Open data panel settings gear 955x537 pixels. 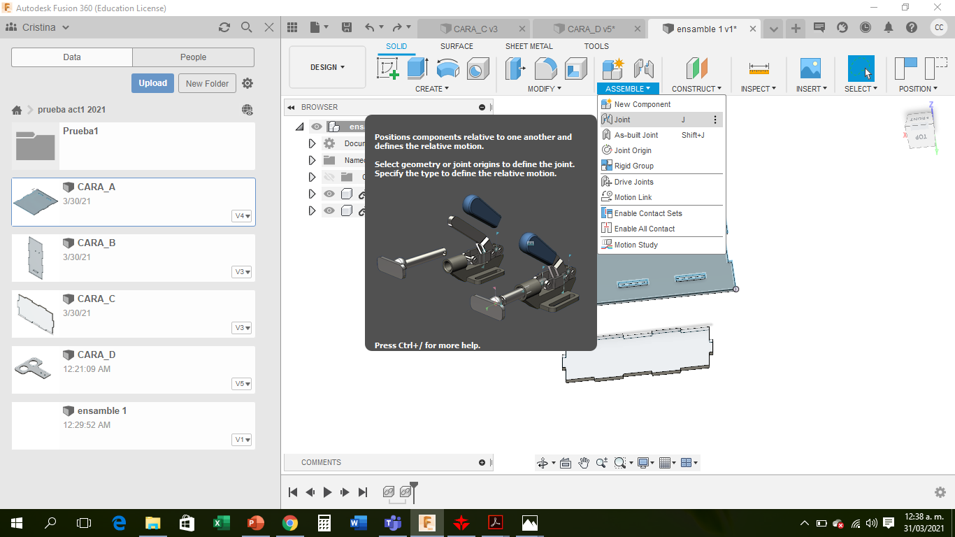[247, 83]
